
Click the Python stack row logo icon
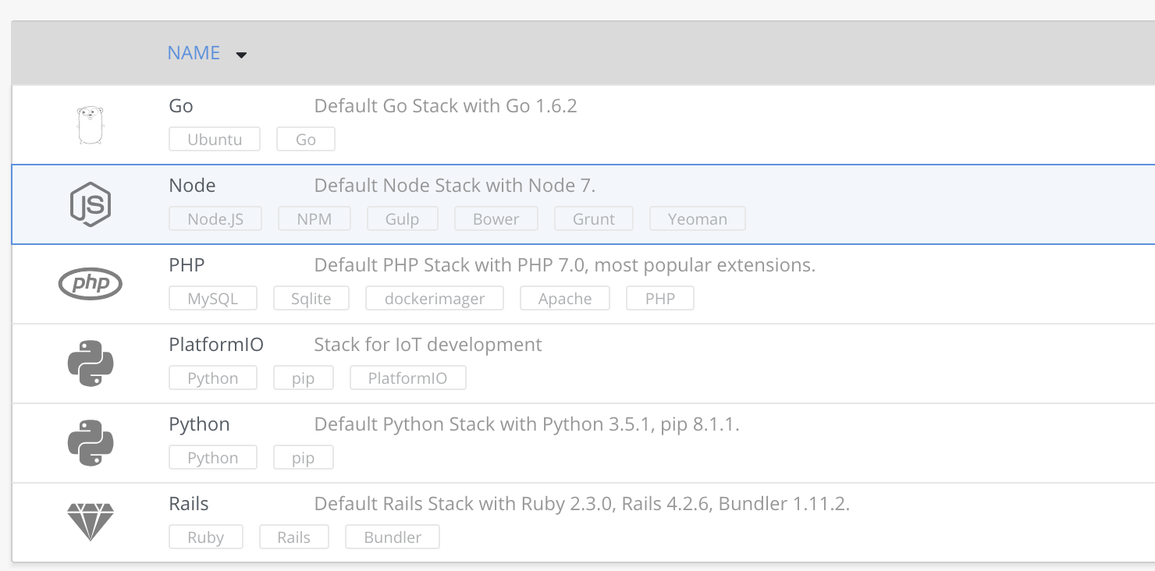pyautogui.click(x=91, y=443)
